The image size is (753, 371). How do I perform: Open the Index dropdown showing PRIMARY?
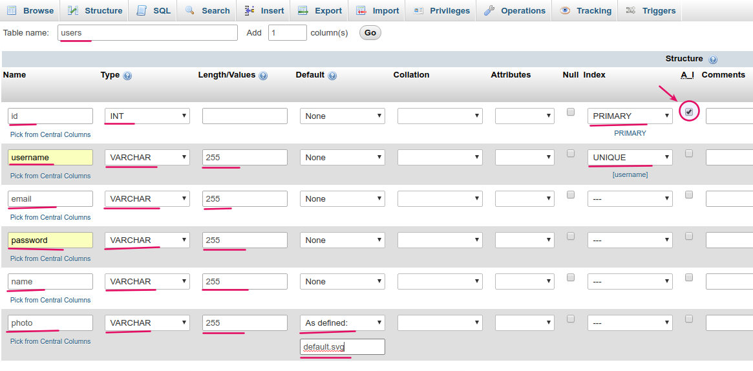coord(630,116)
